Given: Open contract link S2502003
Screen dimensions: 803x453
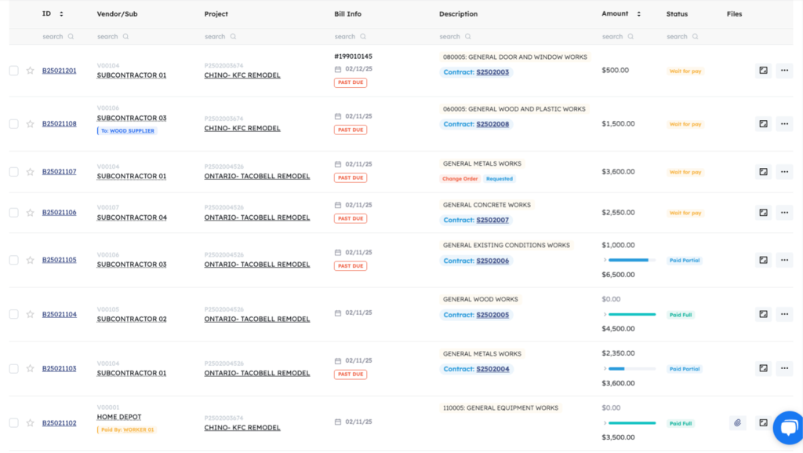Looking at the screenshot, I should tap(492, 72).
